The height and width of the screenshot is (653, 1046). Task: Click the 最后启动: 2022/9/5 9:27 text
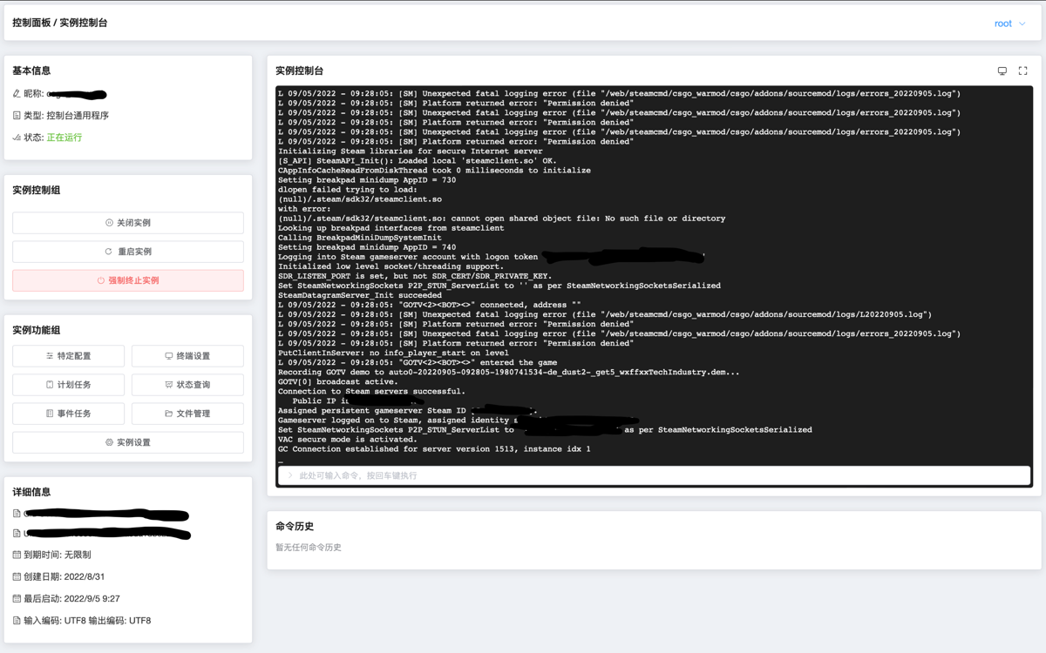[71, 598]
